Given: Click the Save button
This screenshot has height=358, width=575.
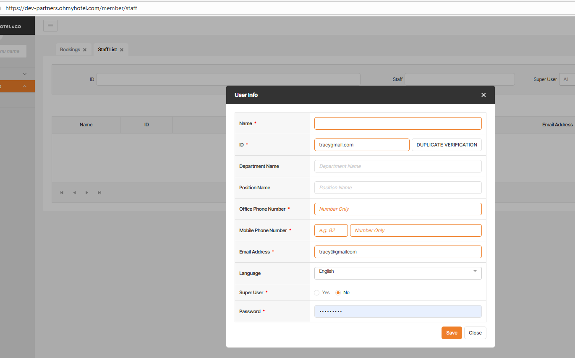Looking at the screenshot, I should [x=452, y=333].
